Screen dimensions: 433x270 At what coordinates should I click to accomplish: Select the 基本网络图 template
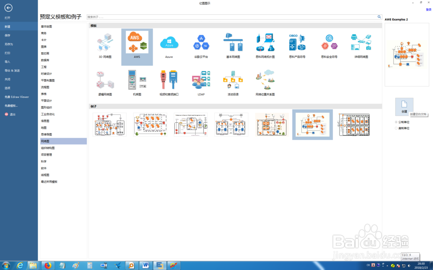tap(233, 46)
